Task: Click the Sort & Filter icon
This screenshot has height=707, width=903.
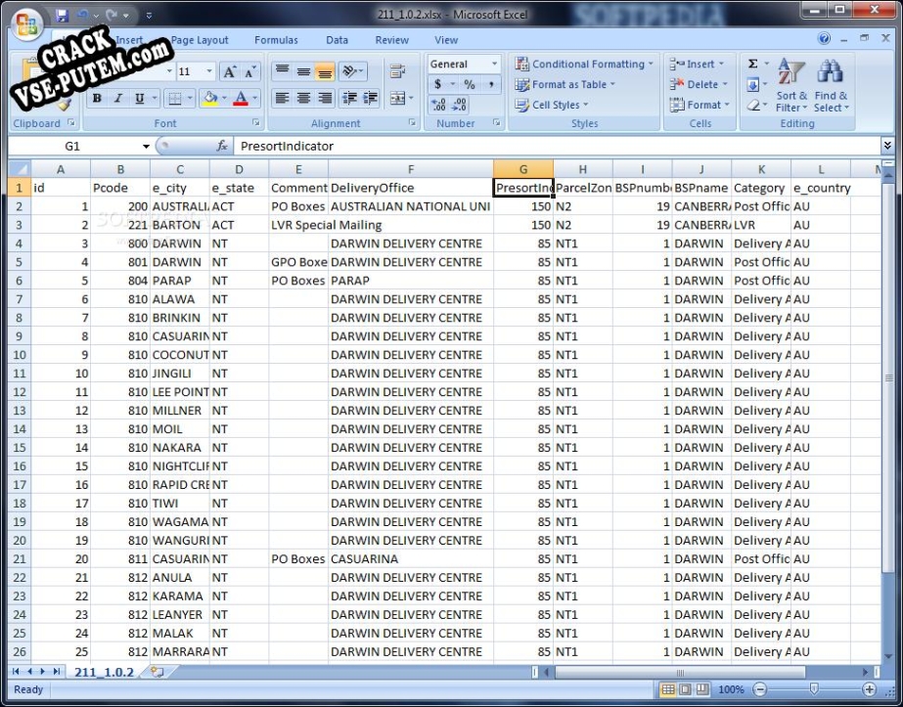Action: [790, 85]
